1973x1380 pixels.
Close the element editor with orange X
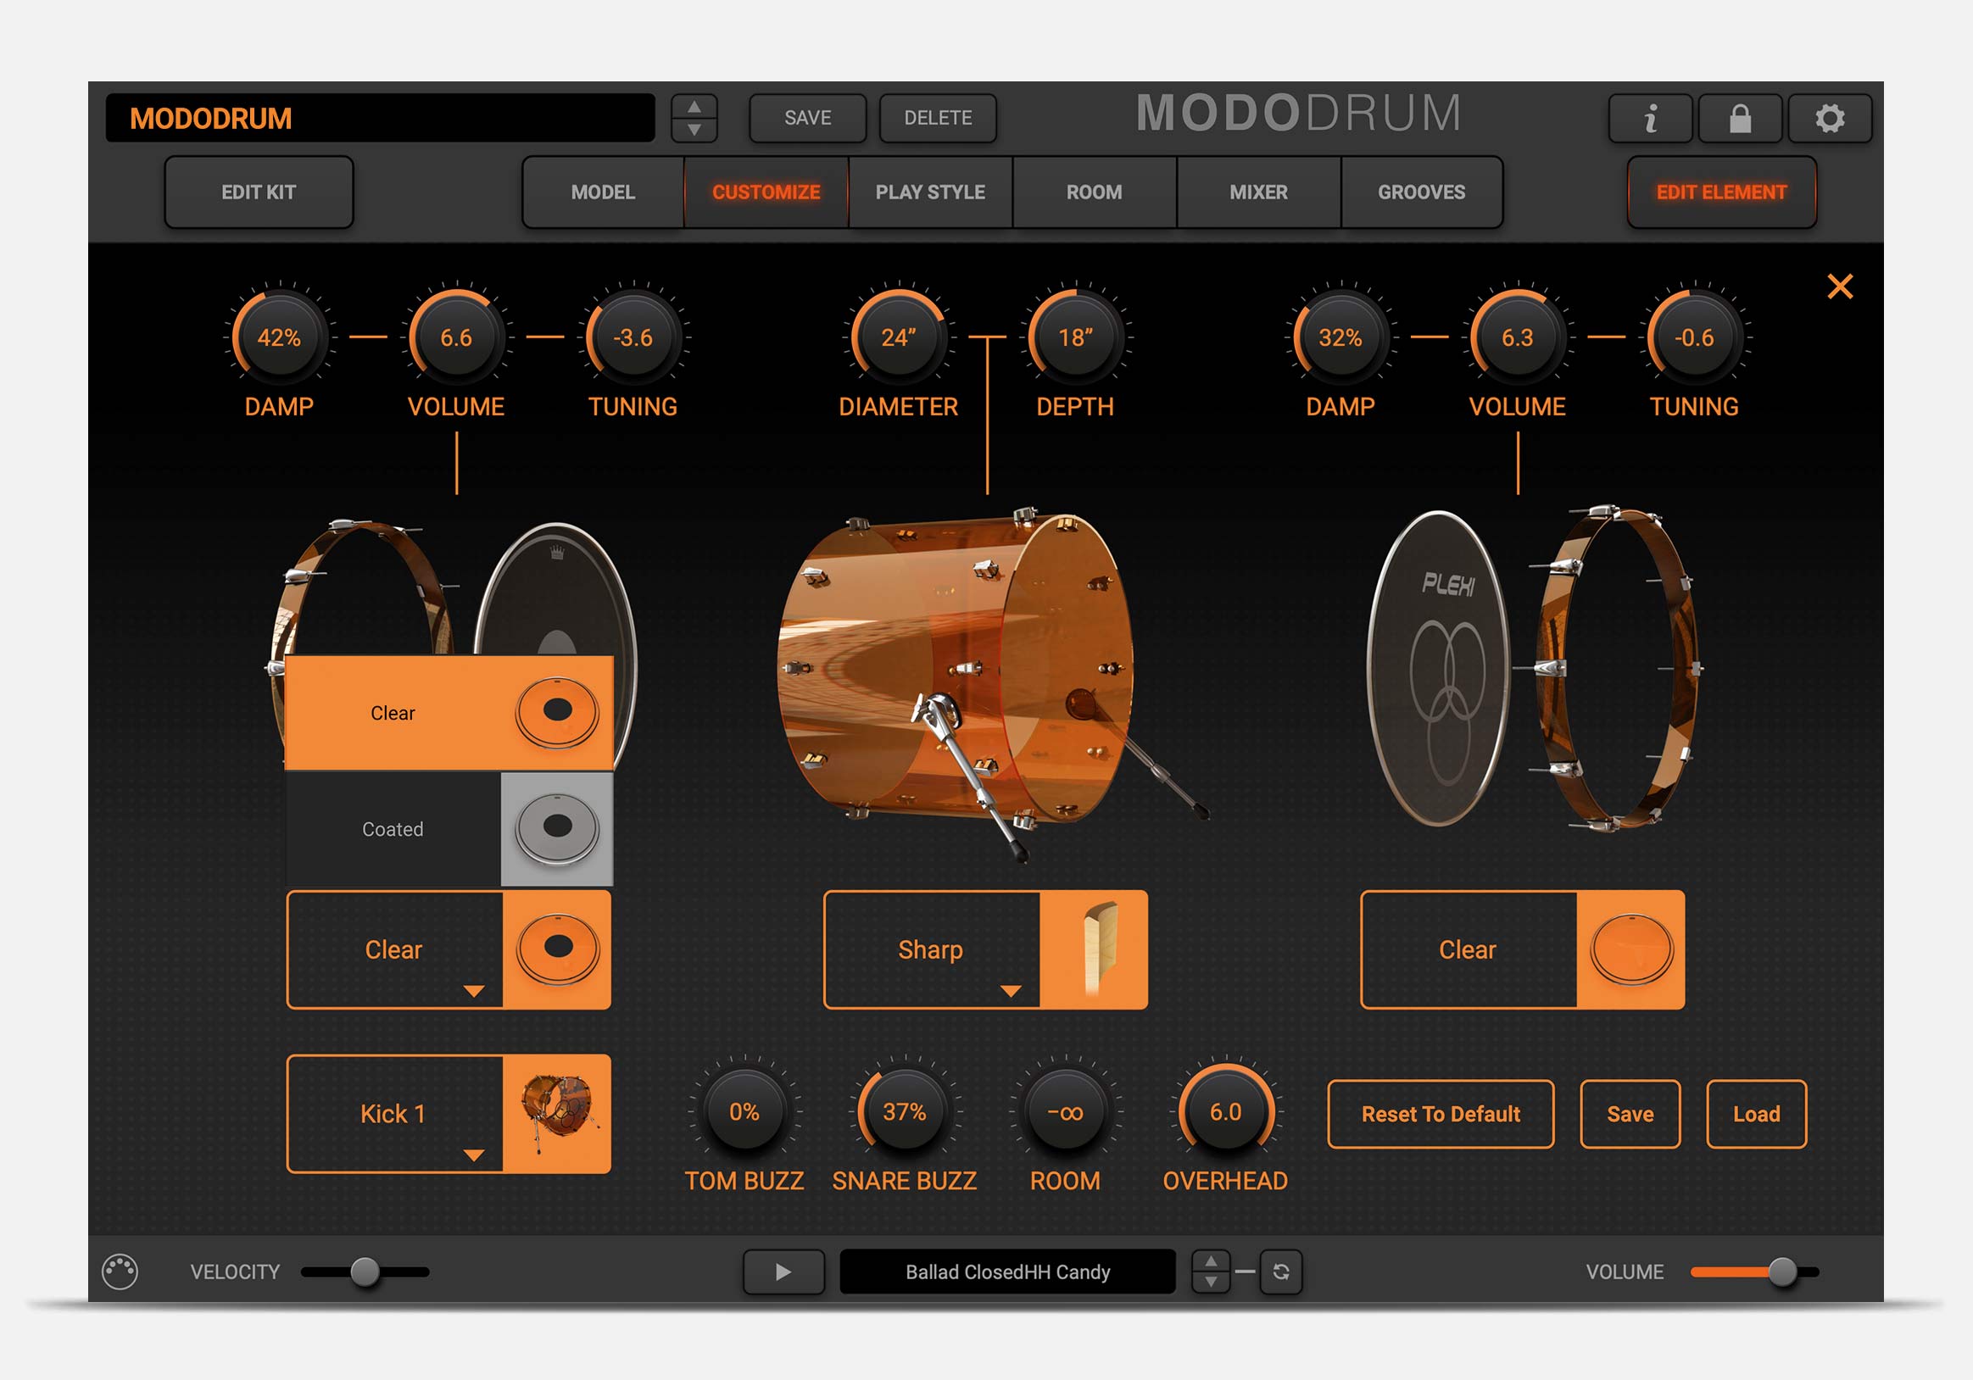pyautogui.click(x=1839, y=287)
